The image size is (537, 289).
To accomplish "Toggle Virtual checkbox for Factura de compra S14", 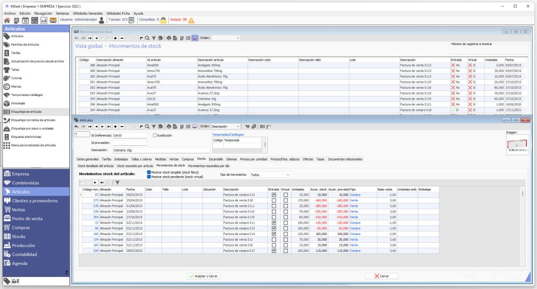I will 285,234.
